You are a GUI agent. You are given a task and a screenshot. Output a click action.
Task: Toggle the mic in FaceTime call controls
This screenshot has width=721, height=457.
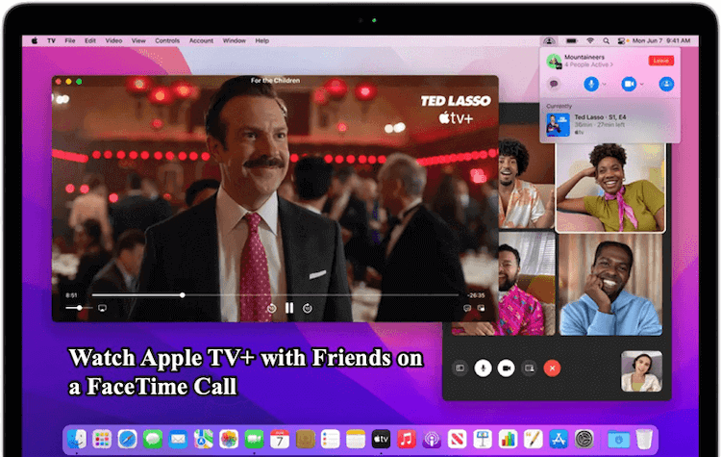click(x=484, y=368)
